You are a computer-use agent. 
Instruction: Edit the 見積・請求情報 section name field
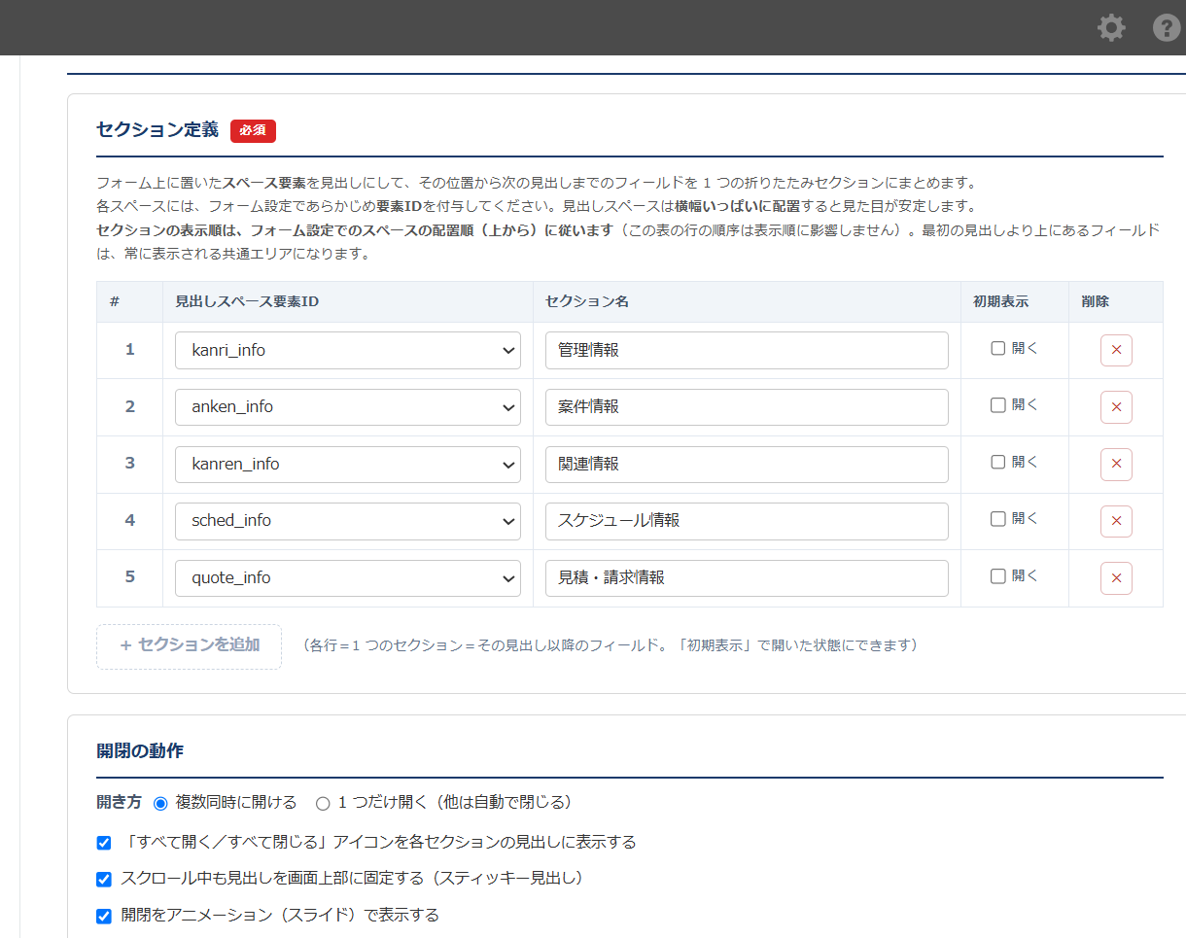click(x=747, y=578)
